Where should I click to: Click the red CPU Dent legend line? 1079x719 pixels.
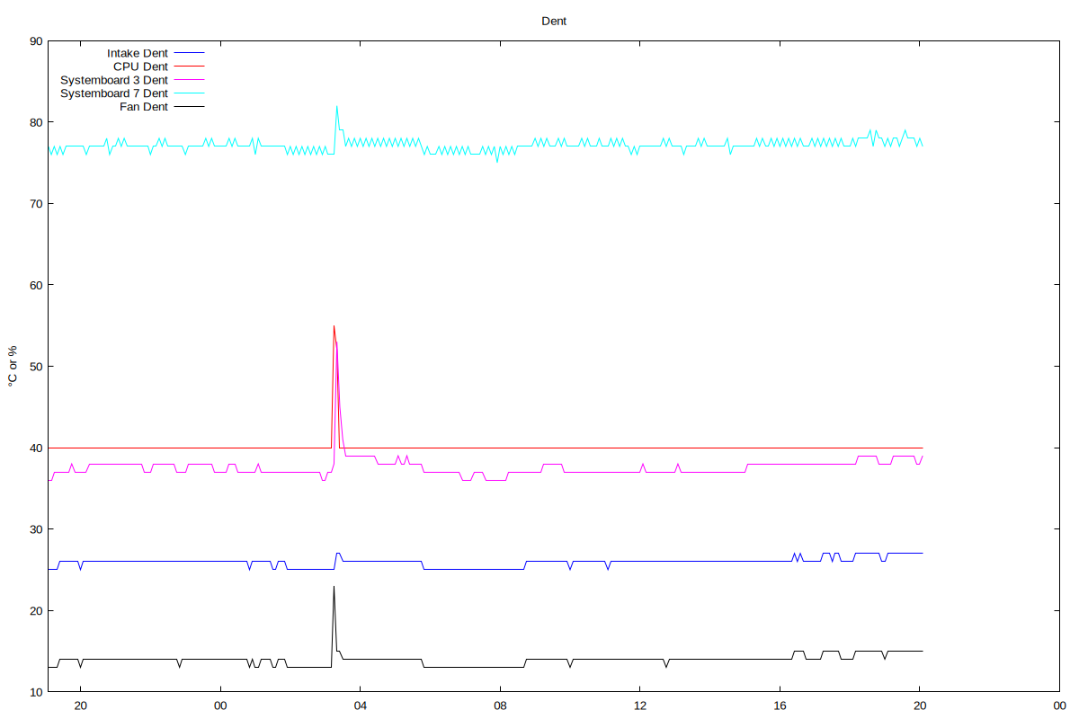190,67
